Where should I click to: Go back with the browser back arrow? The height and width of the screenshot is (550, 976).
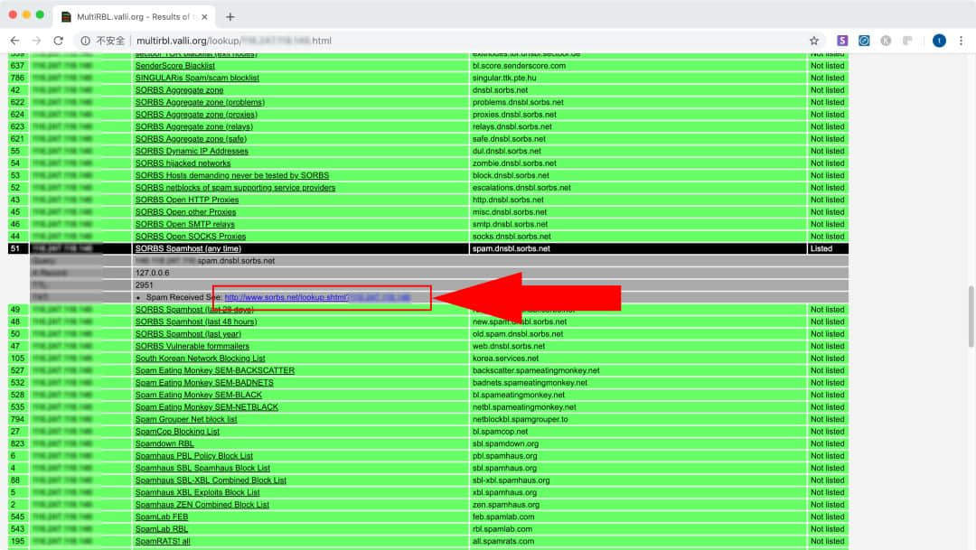14,41
